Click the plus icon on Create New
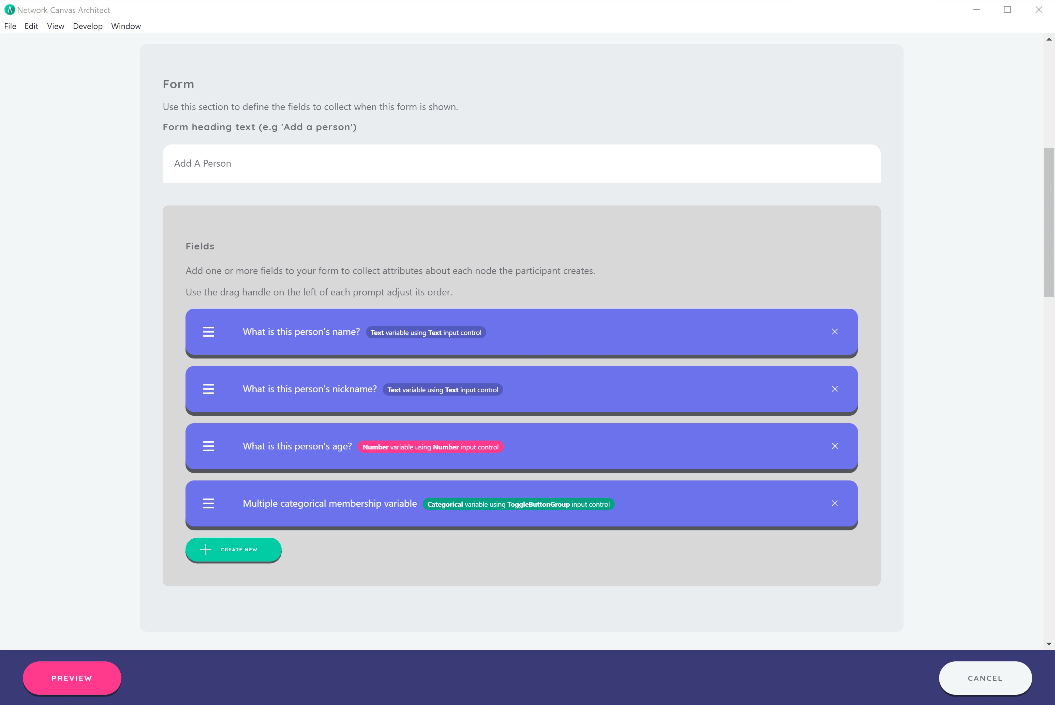 (x=206, y=549)
